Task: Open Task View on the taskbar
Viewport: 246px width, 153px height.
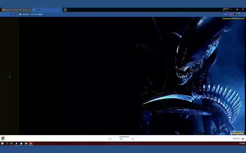Action: click(x=12, y=143)
